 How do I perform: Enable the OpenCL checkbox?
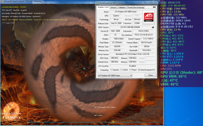coord(111,70)
